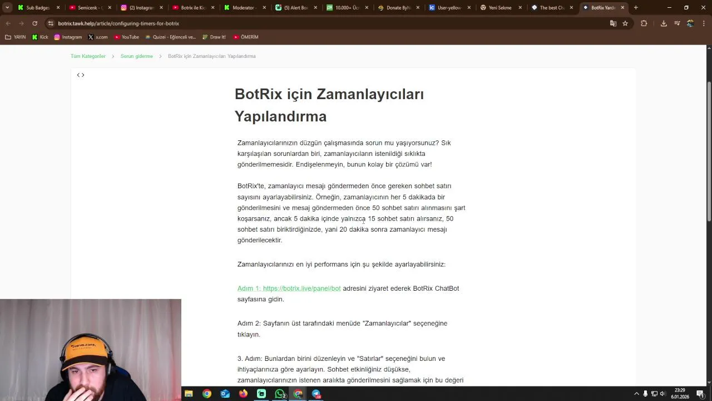Open the Chrome profile avatar
Screen dimensions: 712x401
690,23
